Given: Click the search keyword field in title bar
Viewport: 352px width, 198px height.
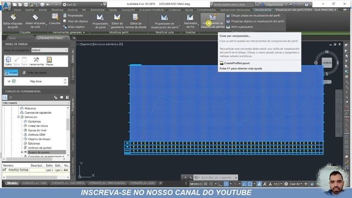Looking at the screenshot, I should coord(233,4).
